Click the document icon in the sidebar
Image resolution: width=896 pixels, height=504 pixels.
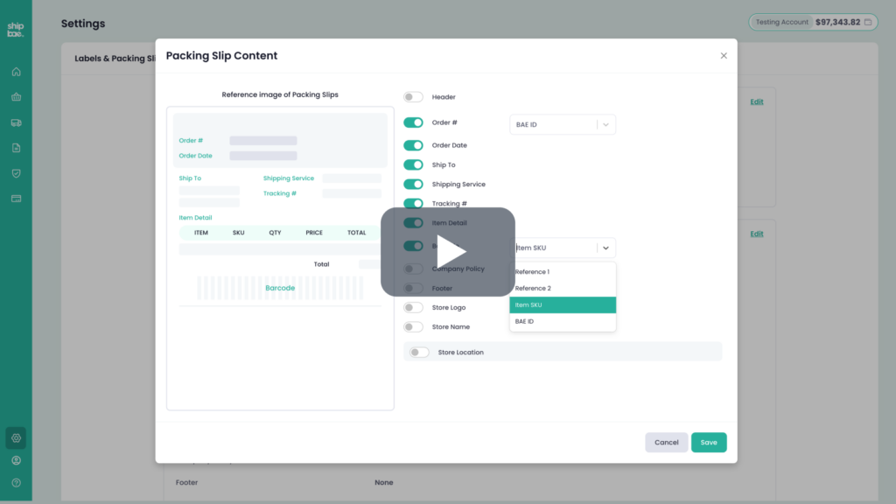[16, 148]
